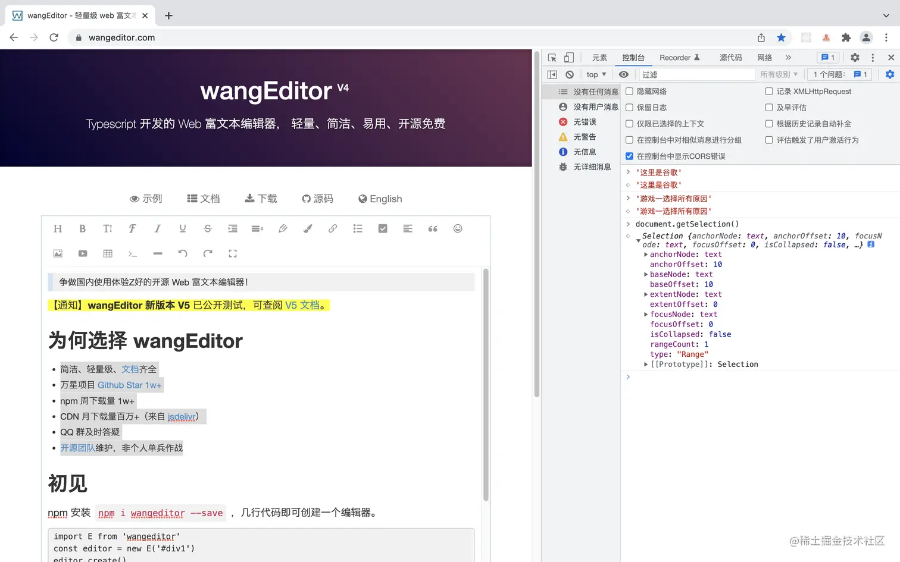
Task: Open the 文档 navigation link
Action: 204,199
